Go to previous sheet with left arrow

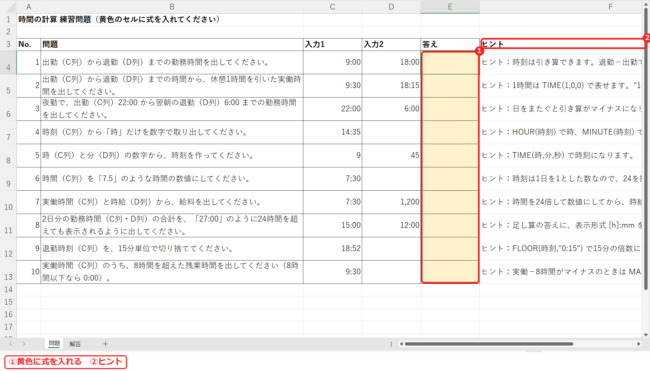11,344
